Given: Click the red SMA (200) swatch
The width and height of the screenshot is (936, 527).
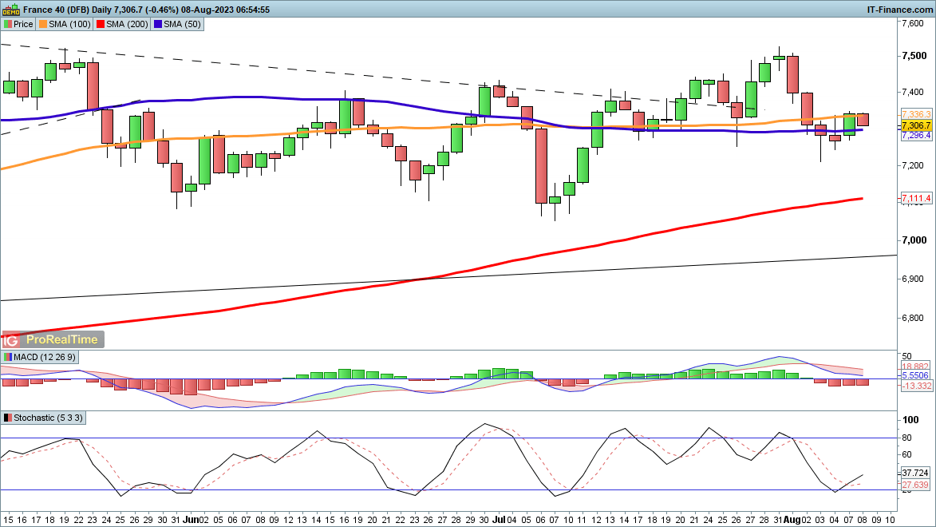Looking at the screenshot, I should click(x=101, y=24).
